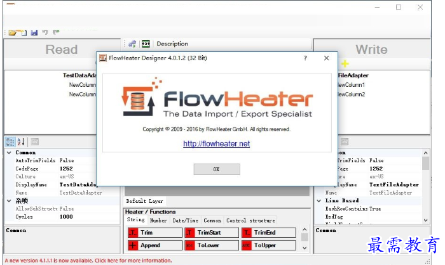Click the Trim function label
Screen dimensions: 445x265
pos(146,233)
